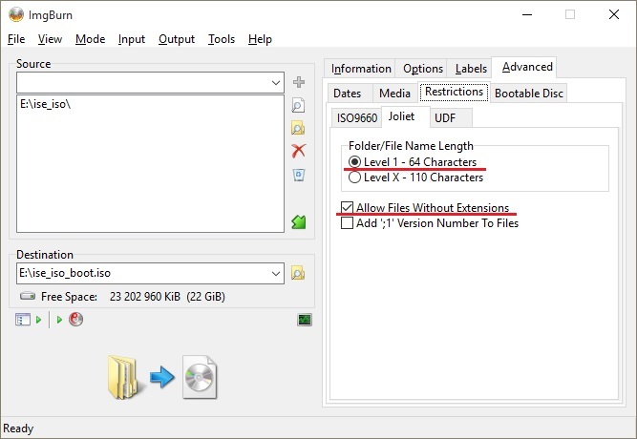Select E:\ise_iso\ entry in source list
This screenshot has width=637, height=439.
[x=45, y=104]
